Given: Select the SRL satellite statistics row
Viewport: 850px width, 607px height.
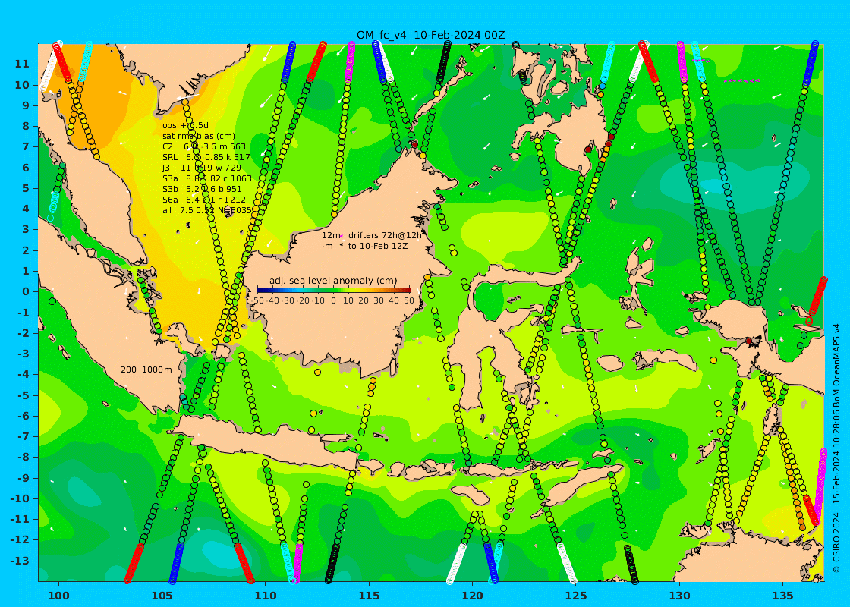Looking at the screenshot, I should (206, 157).
